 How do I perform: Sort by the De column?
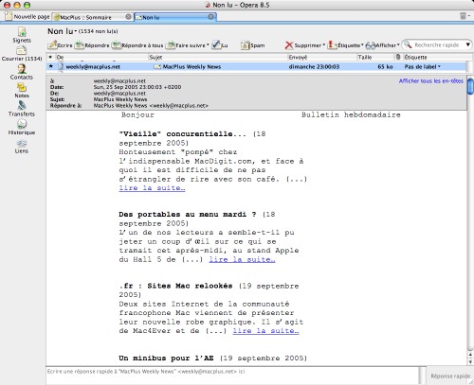pyautogui.click(x=101, y=57)
